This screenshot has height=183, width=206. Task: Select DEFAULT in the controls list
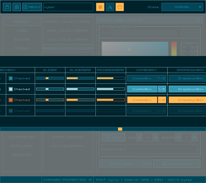[22, 22]
